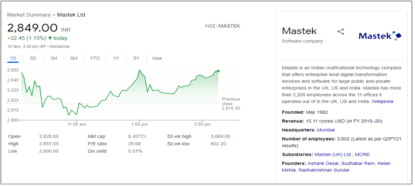The height and width of the screenshot is (186, 415).
Task: Click the 52-wk high value 3,669.00
Action: point(220,136)
